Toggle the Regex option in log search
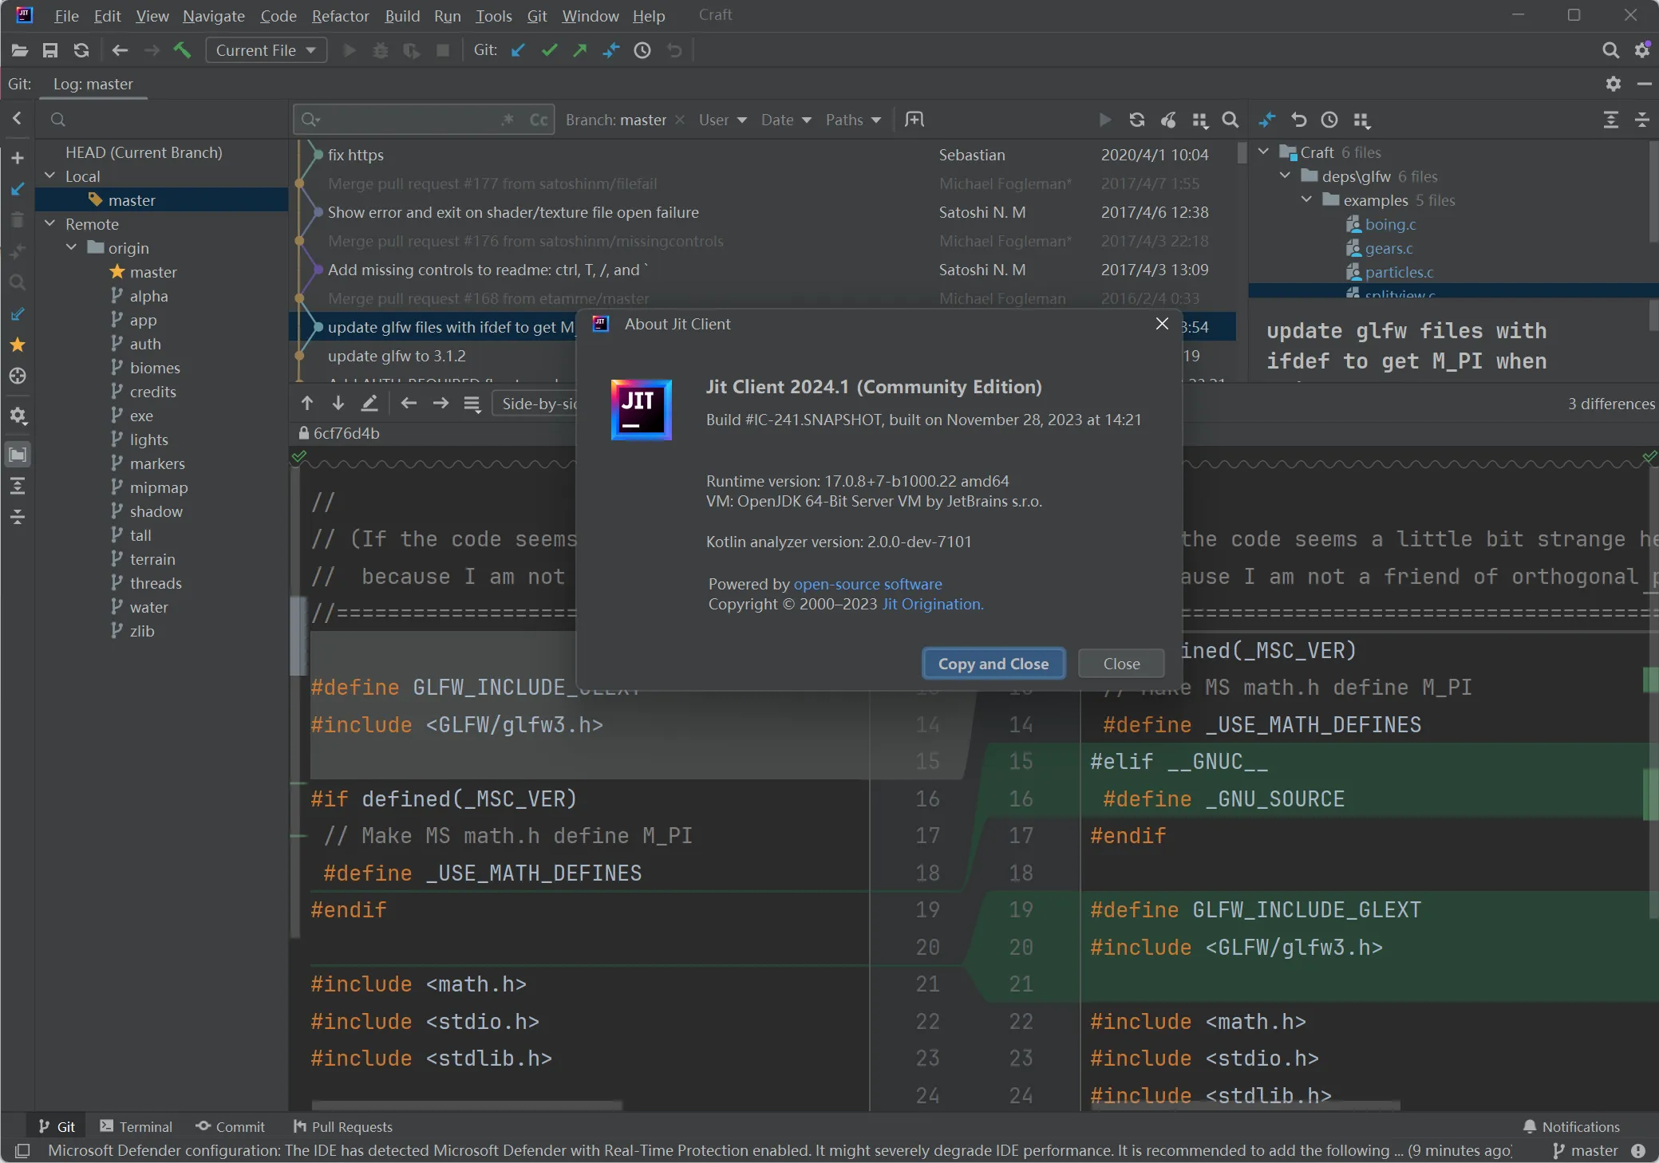 [508, 120]
